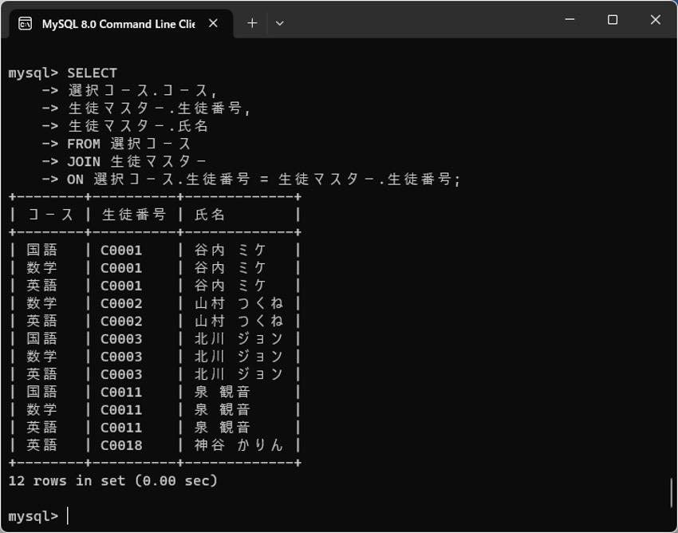Click the final mysql> prompt cursor line

pyautogui.click(x=38, y=516)
